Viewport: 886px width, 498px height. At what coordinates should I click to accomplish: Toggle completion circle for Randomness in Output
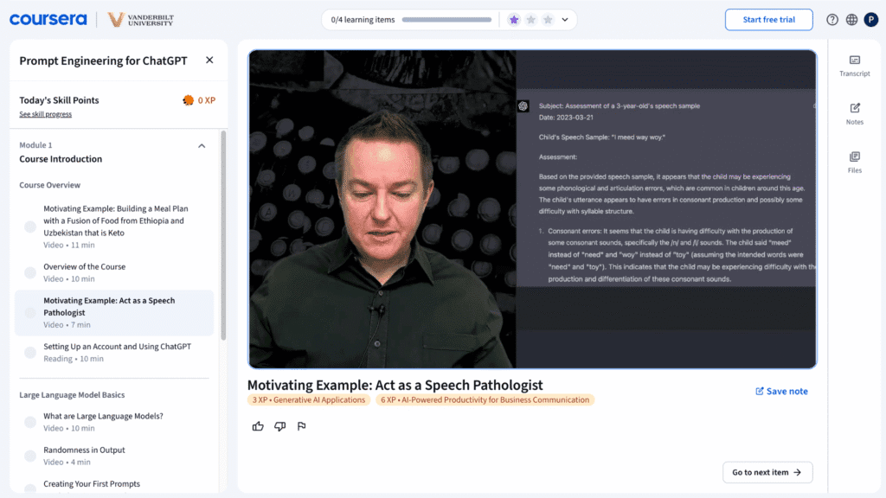point(30,456)
